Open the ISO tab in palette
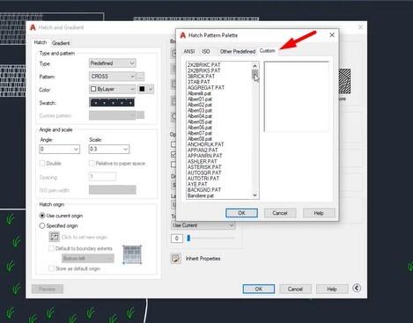 (206, 52)
